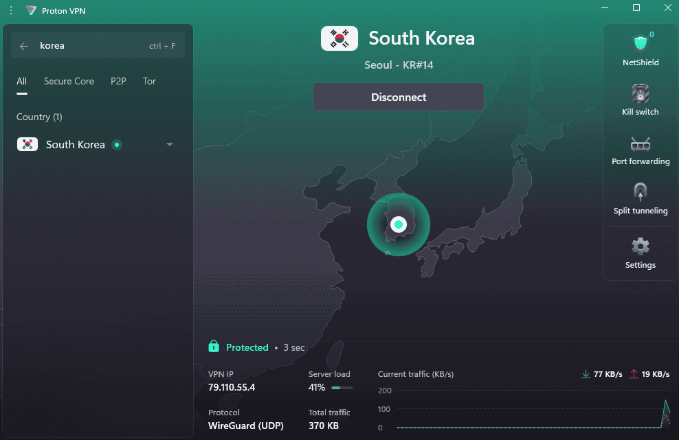The height and width of the screenshot is (440, 679).
Task: Open the three-dot menu in title bar
Action: pyautogui.click(x=11, y=10)
